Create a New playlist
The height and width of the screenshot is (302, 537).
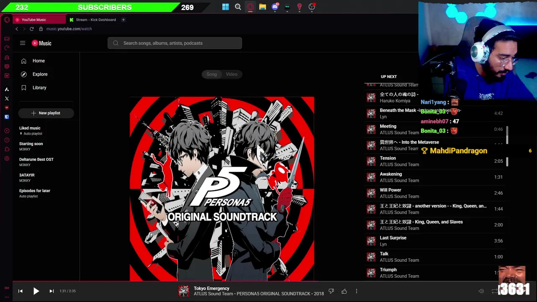tap(46, 113)
